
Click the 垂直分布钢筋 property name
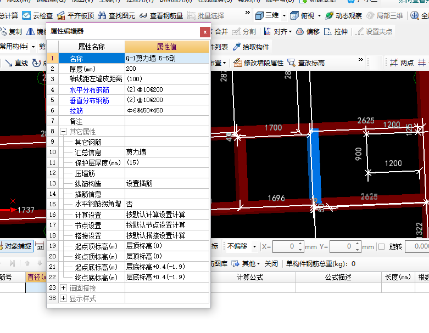[x=89, y=100]
